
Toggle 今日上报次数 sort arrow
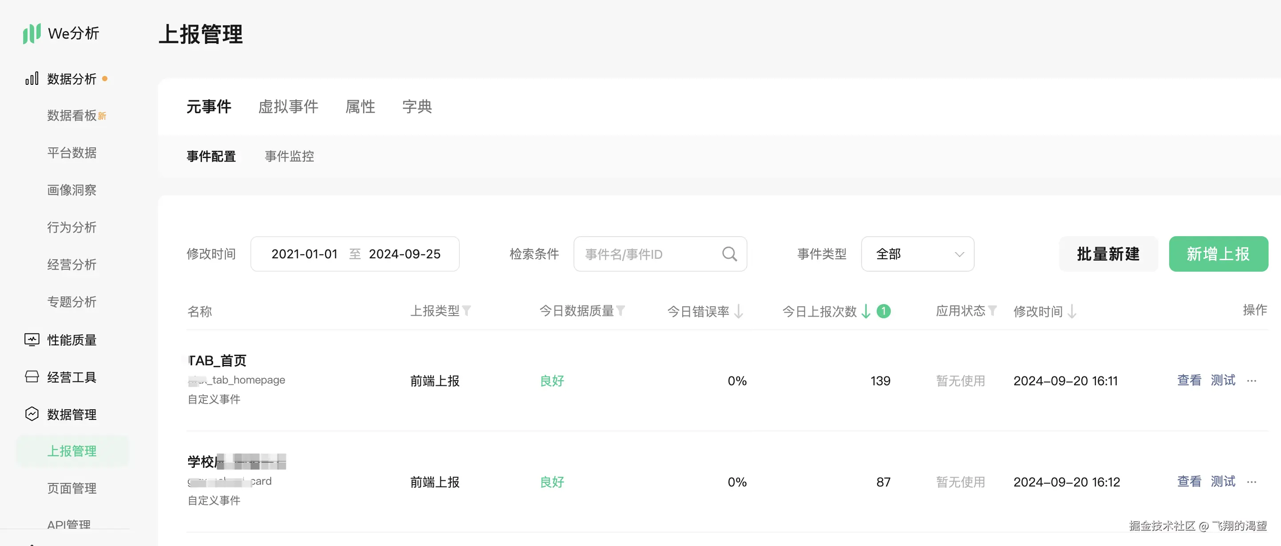(x=866, y=311)
